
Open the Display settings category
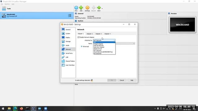point(68,38)
